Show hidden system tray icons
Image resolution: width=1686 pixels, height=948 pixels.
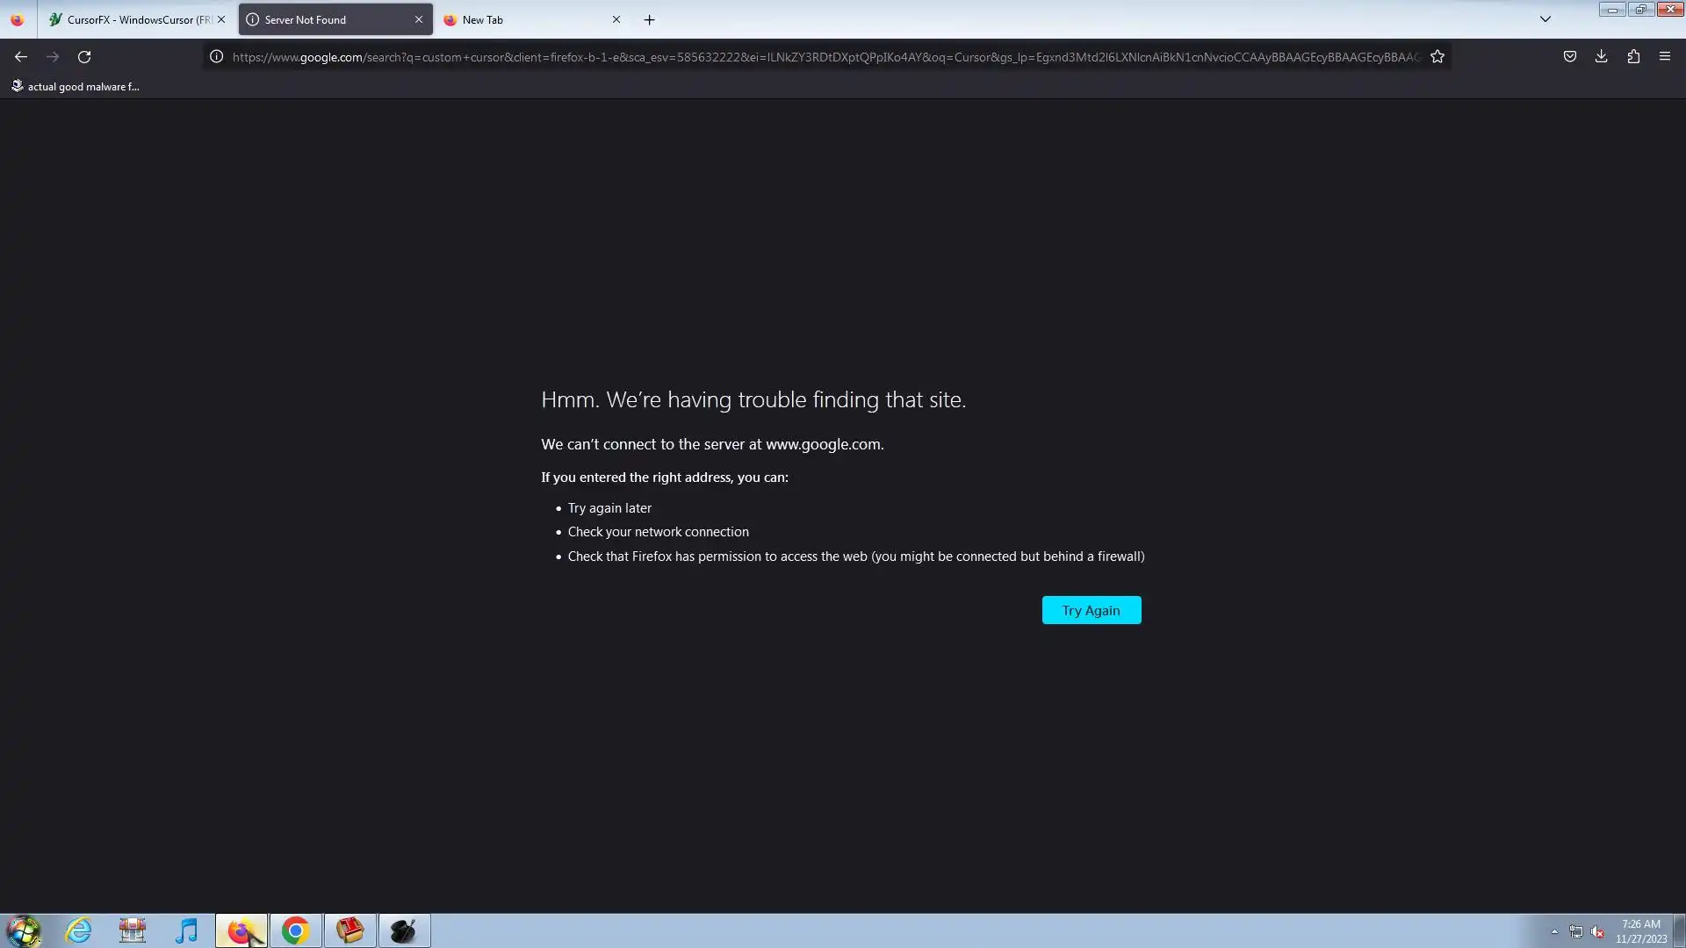tap(1554, 931)
